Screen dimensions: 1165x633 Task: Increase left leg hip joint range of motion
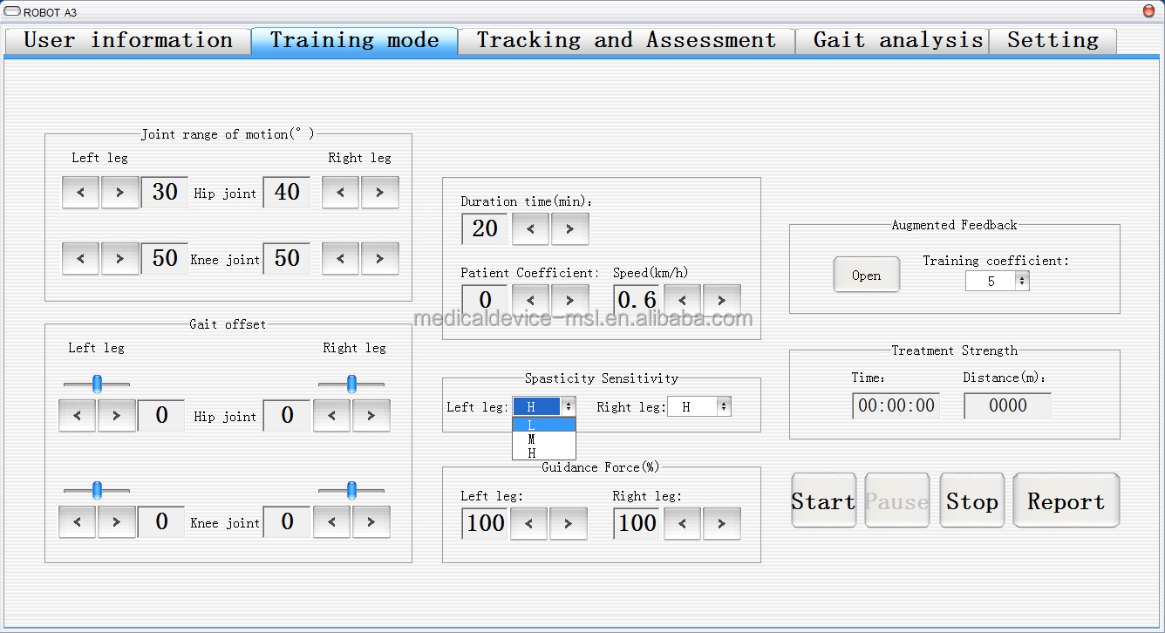(x=119, y=193)
